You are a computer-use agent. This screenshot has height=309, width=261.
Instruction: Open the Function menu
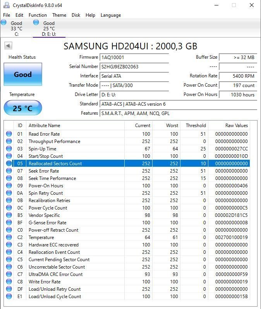pyautogui.click(x=38, y=15)
